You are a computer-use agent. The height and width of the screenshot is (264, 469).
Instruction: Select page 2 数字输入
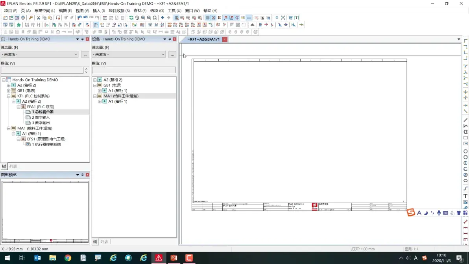tap(41, 118)
